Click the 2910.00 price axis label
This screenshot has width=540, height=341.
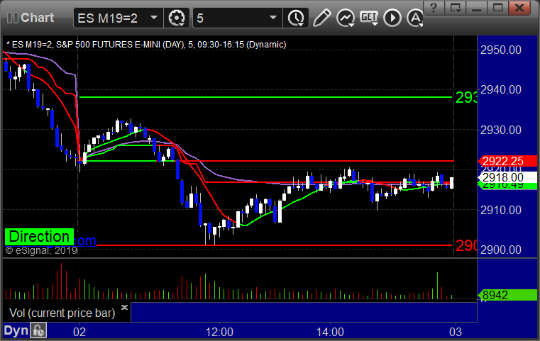[x=501, y=210]
